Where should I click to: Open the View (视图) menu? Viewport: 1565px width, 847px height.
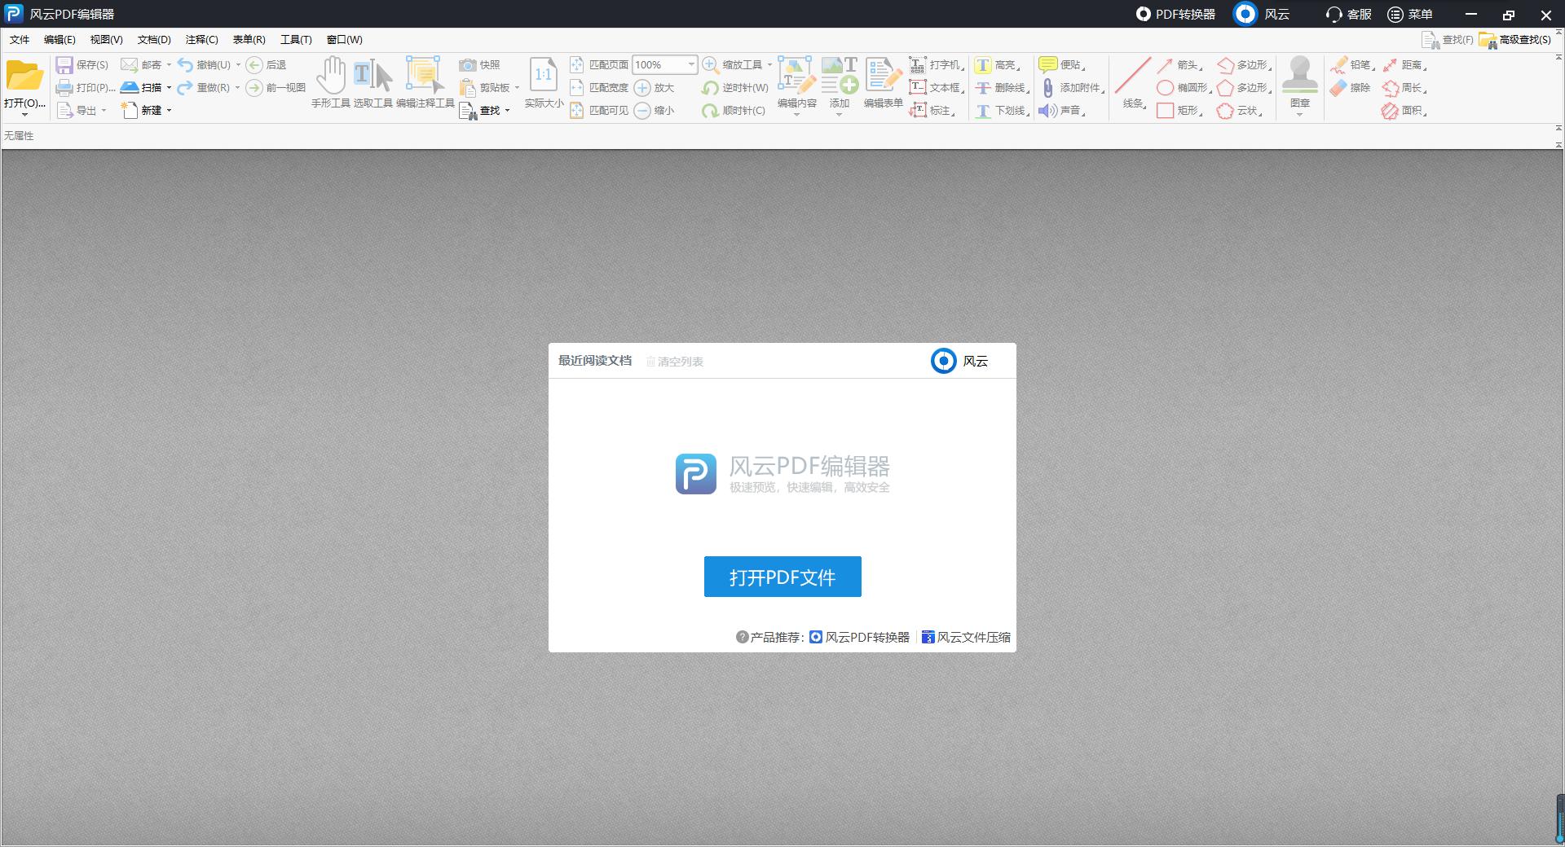(107, 40)
